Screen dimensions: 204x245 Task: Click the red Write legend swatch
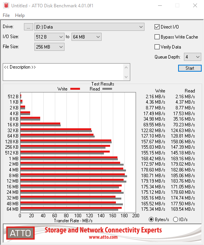(75, 89)
